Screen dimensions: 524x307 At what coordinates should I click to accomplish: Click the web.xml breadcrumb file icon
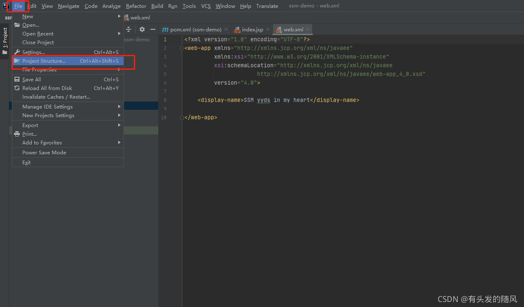tap(126, 18)
